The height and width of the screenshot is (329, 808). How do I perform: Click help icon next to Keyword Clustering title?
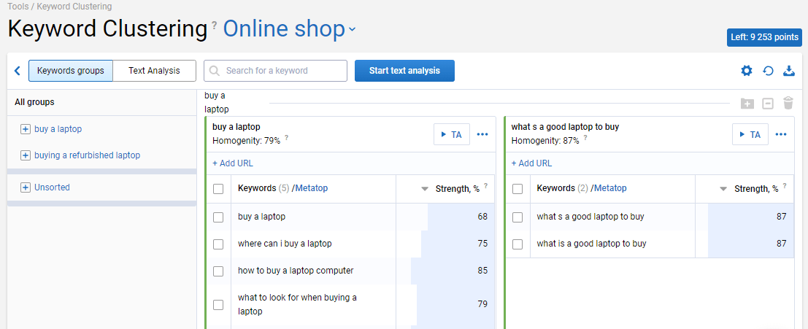tap(215, 25)
